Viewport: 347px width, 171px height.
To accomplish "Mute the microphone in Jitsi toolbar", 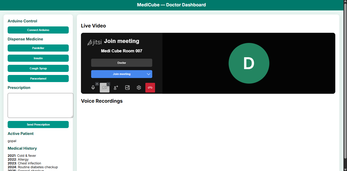I will point(93,88).
